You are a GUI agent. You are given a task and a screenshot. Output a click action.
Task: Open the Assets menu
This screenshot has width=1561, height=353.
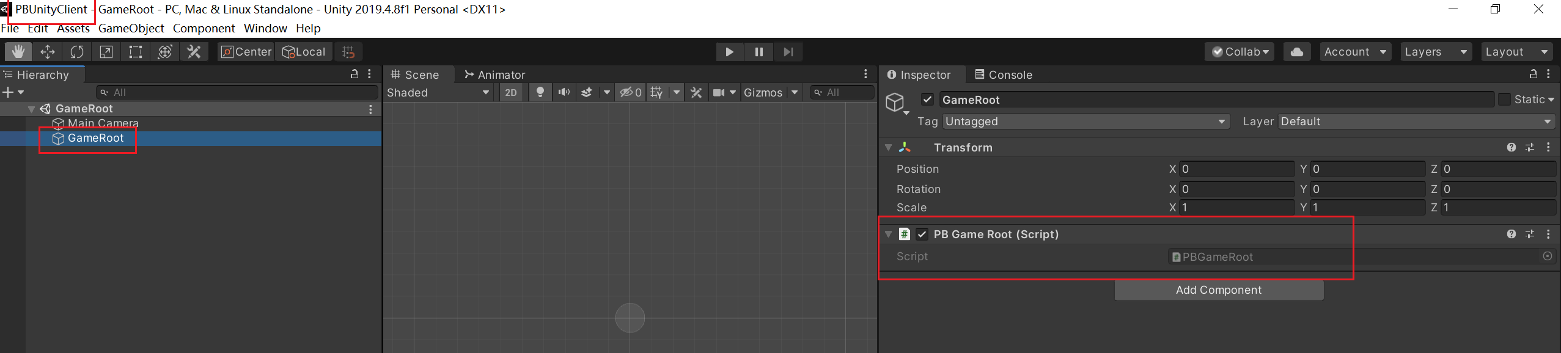73,28
